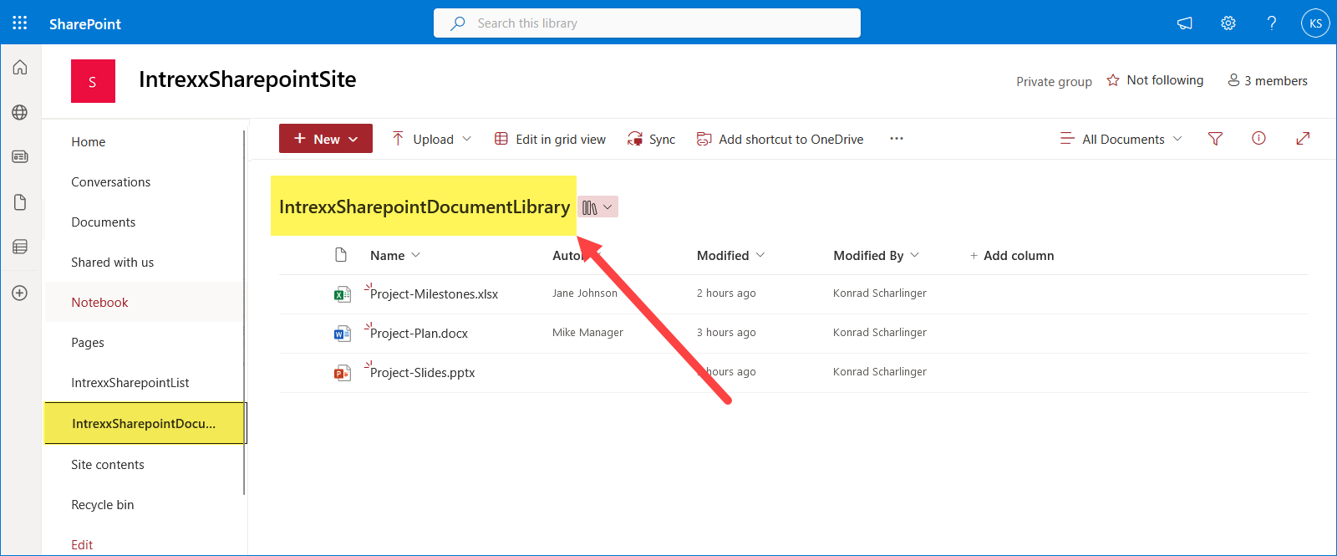Click the Word icon for Project-Plan.docx

342,334
